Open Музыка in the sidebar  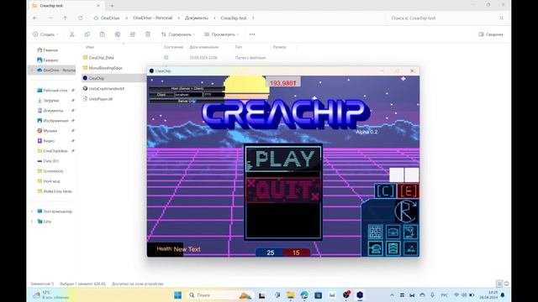[47, 131]
